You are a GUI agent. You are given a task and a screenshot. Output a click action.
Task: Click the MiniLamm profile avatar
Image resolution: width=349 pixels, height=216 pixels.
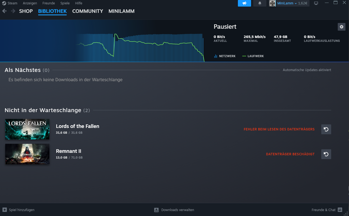click(x=272, y=3)
